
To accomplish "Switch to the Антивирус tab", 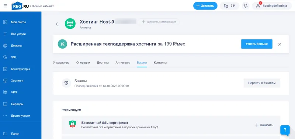I will tap(123, 63).
